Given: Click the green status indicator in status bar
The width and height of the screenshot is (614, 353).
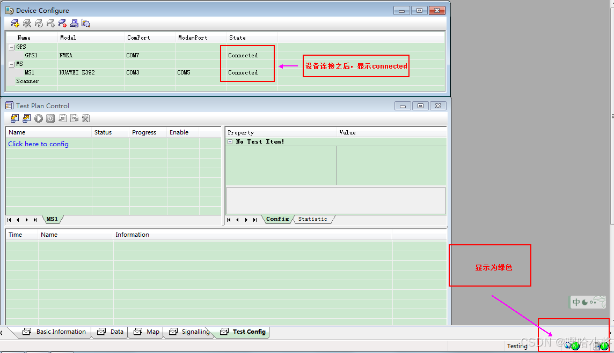Looking at the screenshot, I should click(575, 346).
